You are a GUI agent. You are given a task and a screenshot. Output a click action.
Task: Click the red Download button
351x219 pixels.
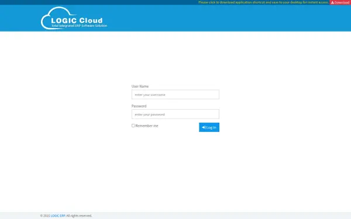click(x=340, y=2)
